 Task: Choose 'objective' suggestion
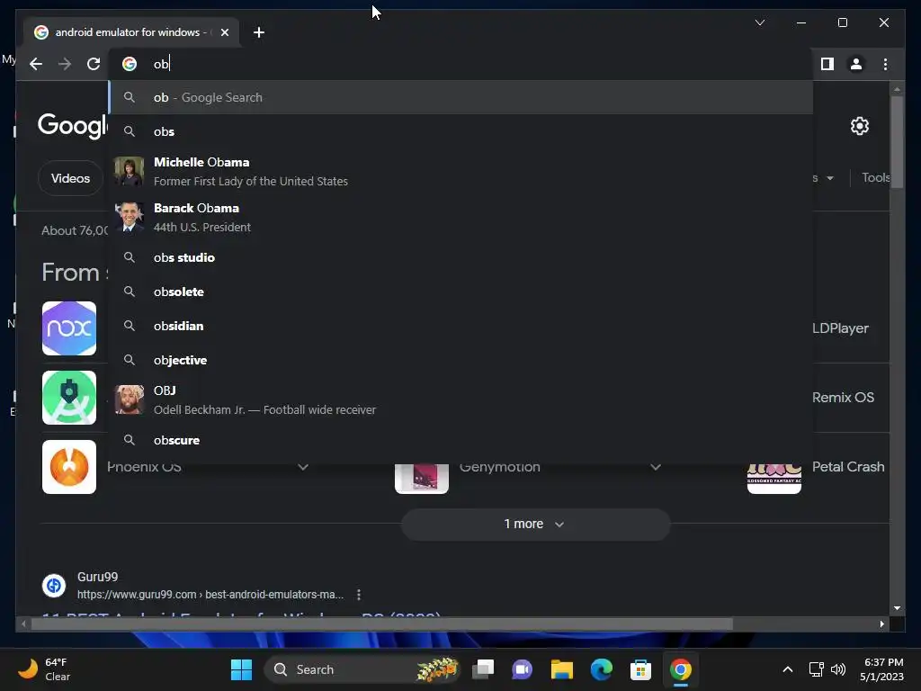[x=461, y=360]
